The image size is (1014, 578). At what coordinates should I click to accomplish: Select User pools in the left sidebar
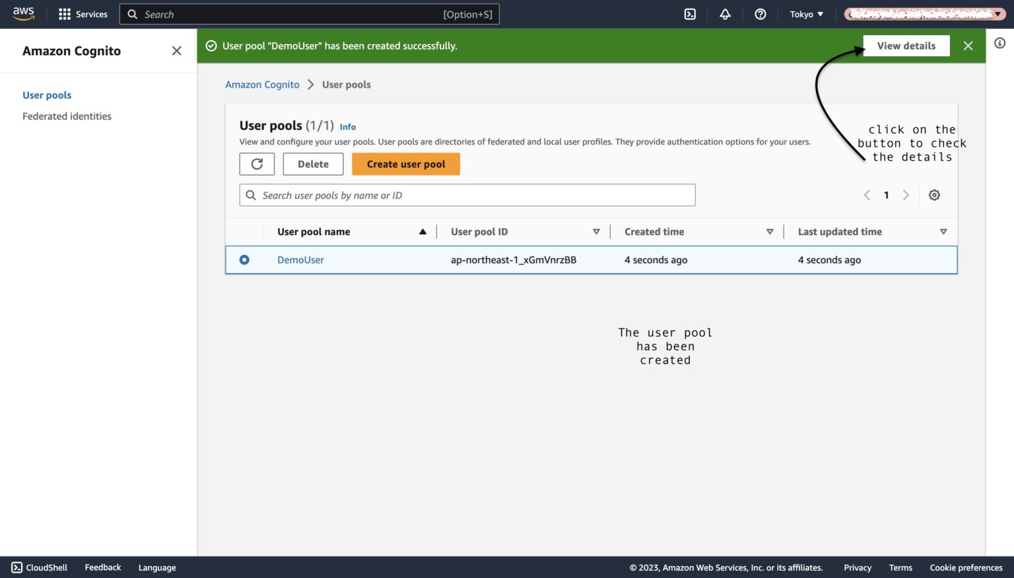click(47, 95)
